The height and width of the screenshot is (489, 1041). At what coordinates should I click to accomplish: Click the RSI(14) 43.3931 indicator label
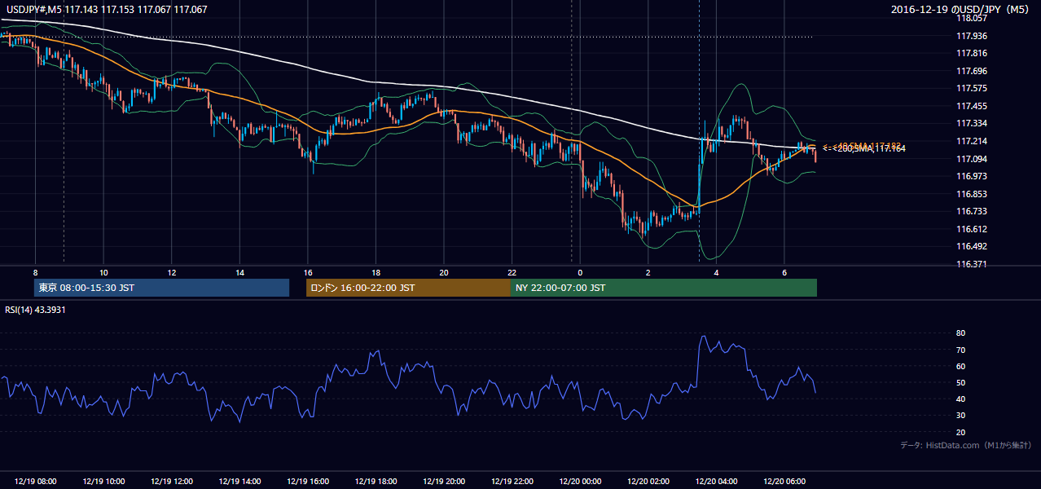pyautogui.click(x=35, y=311)
